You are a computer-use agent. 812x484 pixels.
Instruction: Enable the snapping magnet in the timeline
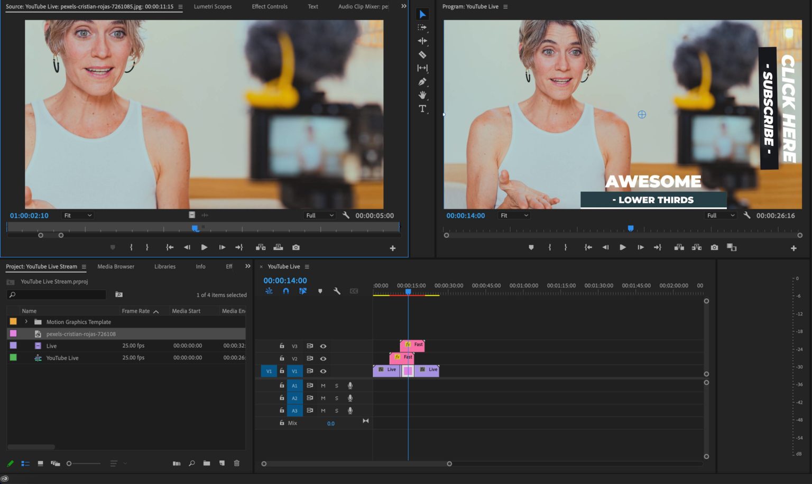tap(285, 291)
